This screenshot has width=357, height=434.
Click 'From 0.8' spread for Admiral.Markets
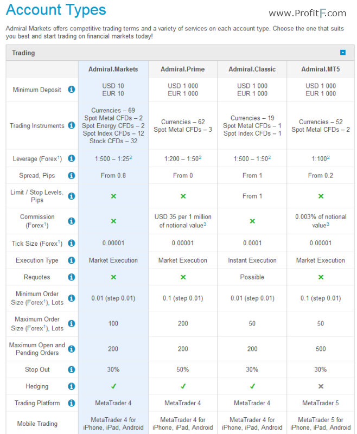[113, 175]
